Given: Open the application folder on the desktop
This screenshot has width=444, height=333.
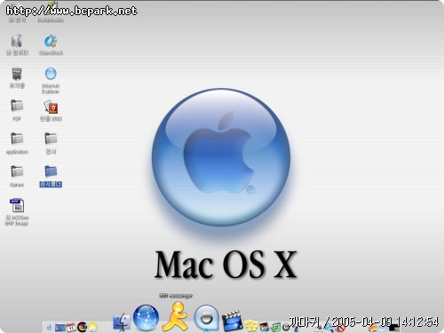Looking at the screenshot, I should 17,139.
